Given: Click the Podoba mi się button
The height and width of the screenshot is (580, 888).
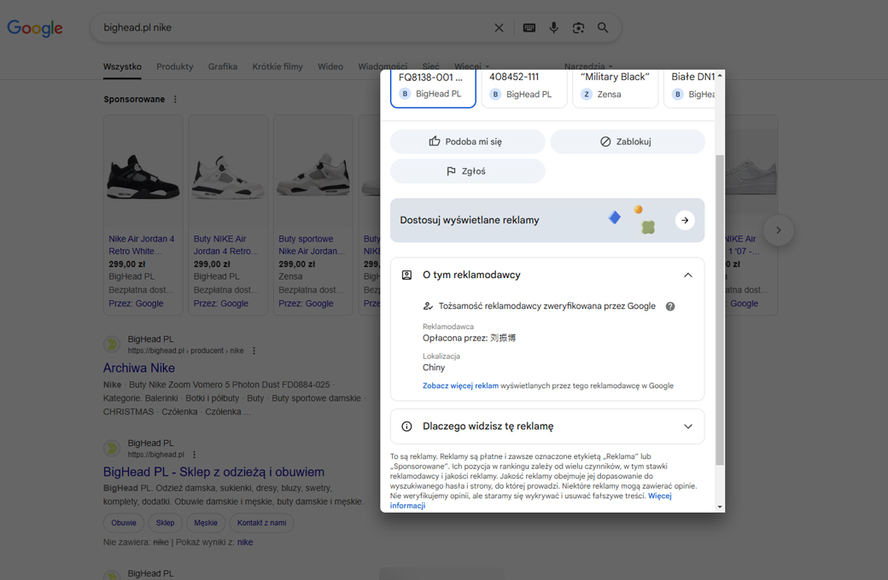Looking at the screenshot, I should (467, 142).
